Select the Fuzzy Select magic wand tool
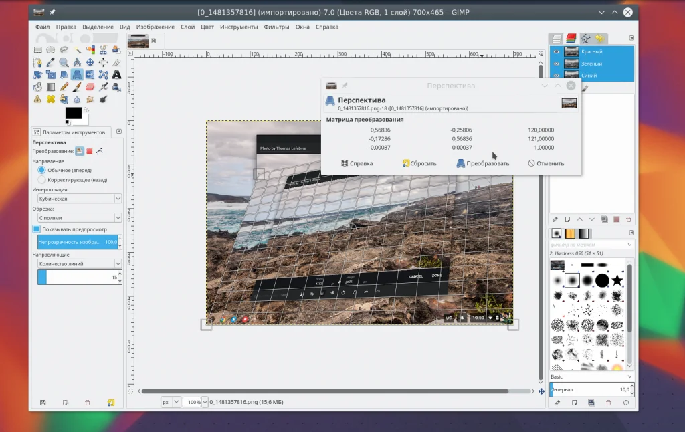Viewport: 685px width, 432px height. (77, 49)
